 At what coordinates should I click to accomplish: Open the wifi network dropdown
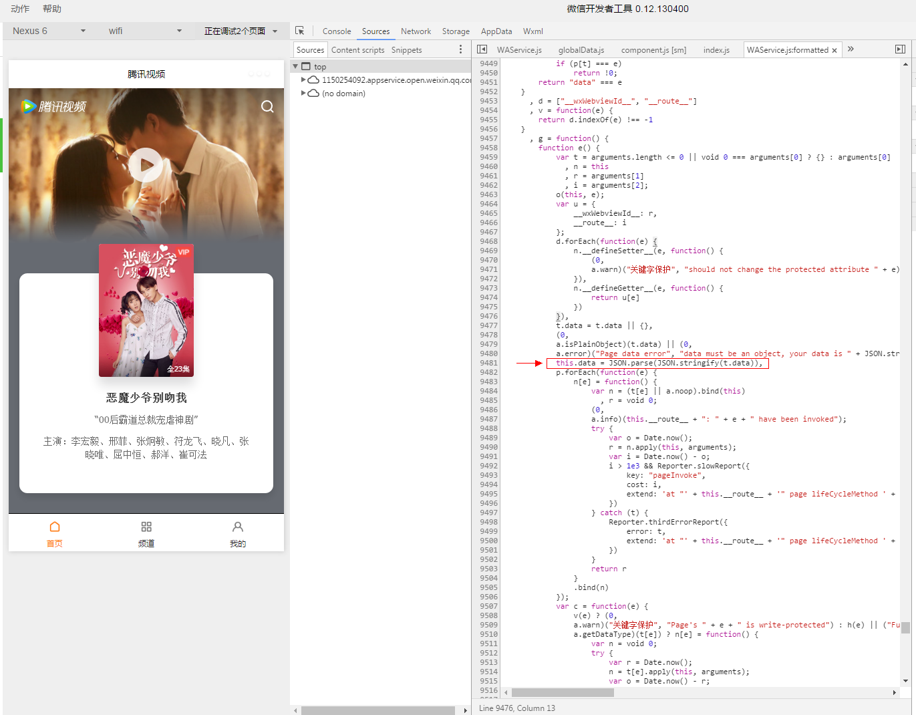point(146,31)
